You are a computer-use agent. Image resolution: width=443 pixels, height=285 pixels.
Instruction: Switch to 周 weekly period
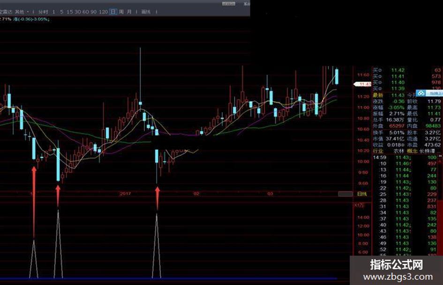tap(121, 12)
